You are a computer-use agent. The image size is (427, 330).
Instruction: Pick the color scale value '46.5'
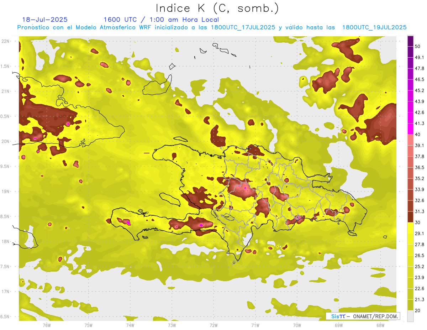point(420,79)
